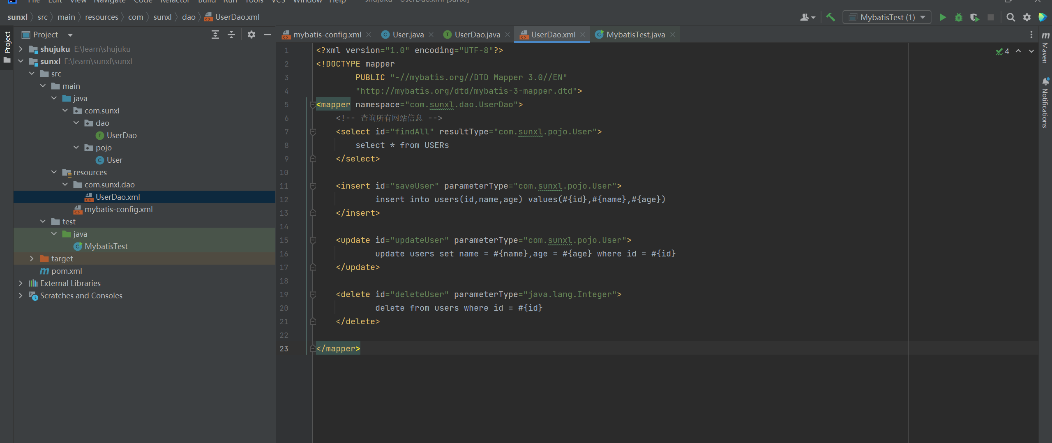
Task: Click the resources breadcrumb in navigation bar
Action: click(x=102, y=17)
